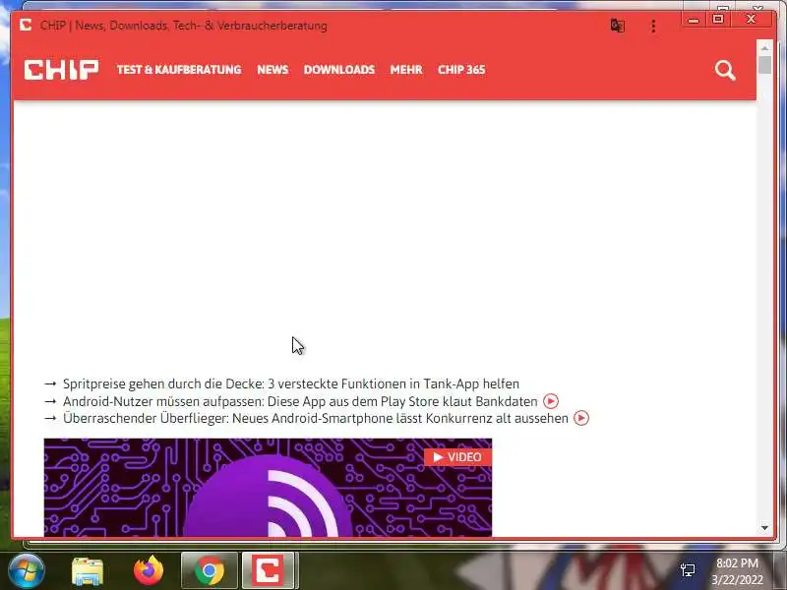Open the Windows Start button
787x590 pixels.
[27, 570]
